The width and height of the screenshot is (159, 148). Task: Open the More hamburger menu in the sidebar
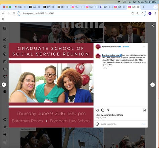tap(5, 142)
